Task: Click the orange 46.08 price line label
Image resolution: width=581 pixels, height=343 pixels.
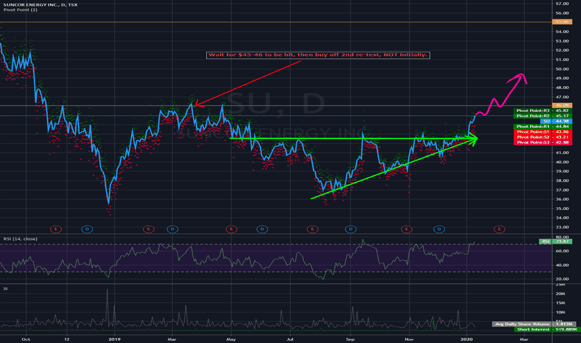Action: point(562,105)
